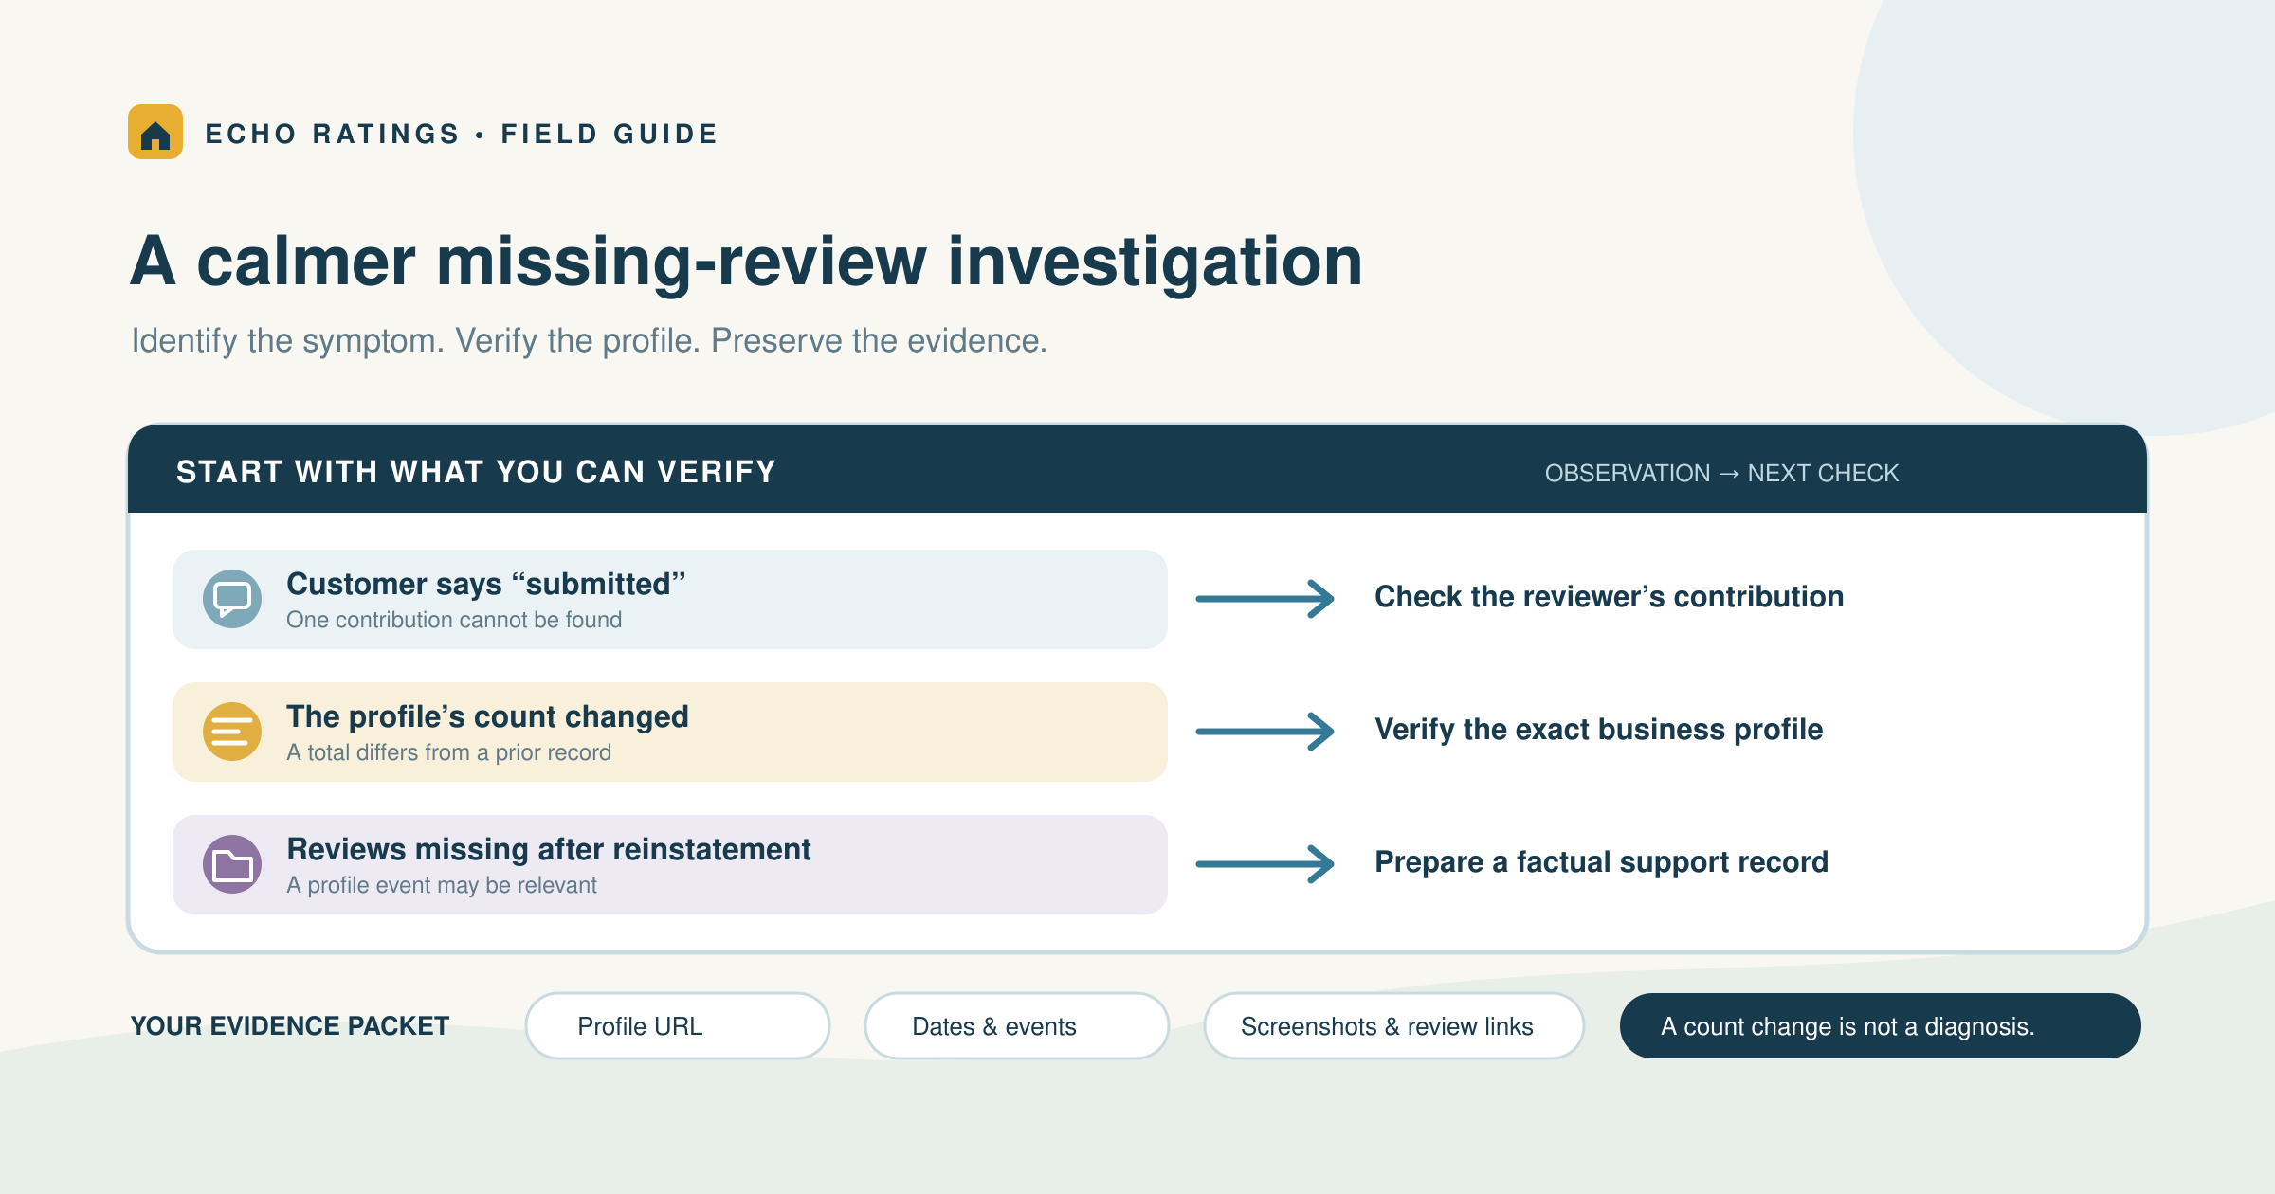Click the 'A calmer missing-review investigation' title
Screen dimensions: 2275x1194
tap(746, 262)
